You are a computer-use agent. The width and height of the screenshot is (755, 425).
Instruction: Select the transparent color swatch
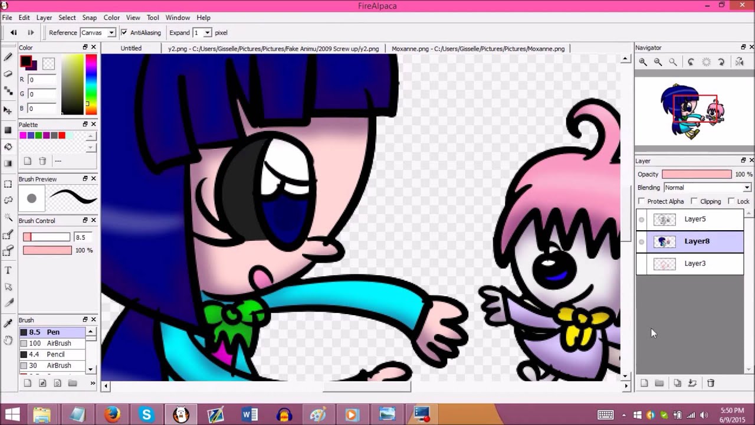[x=48, y=63]
